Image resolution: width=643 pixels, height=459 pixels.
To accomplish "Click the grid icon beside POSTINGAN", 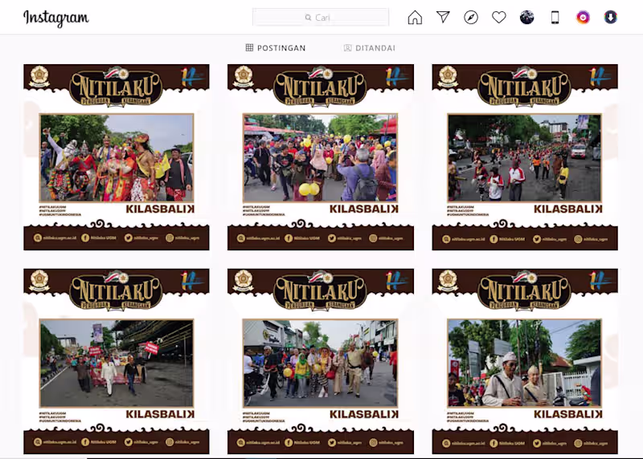I will coord(249,47).
